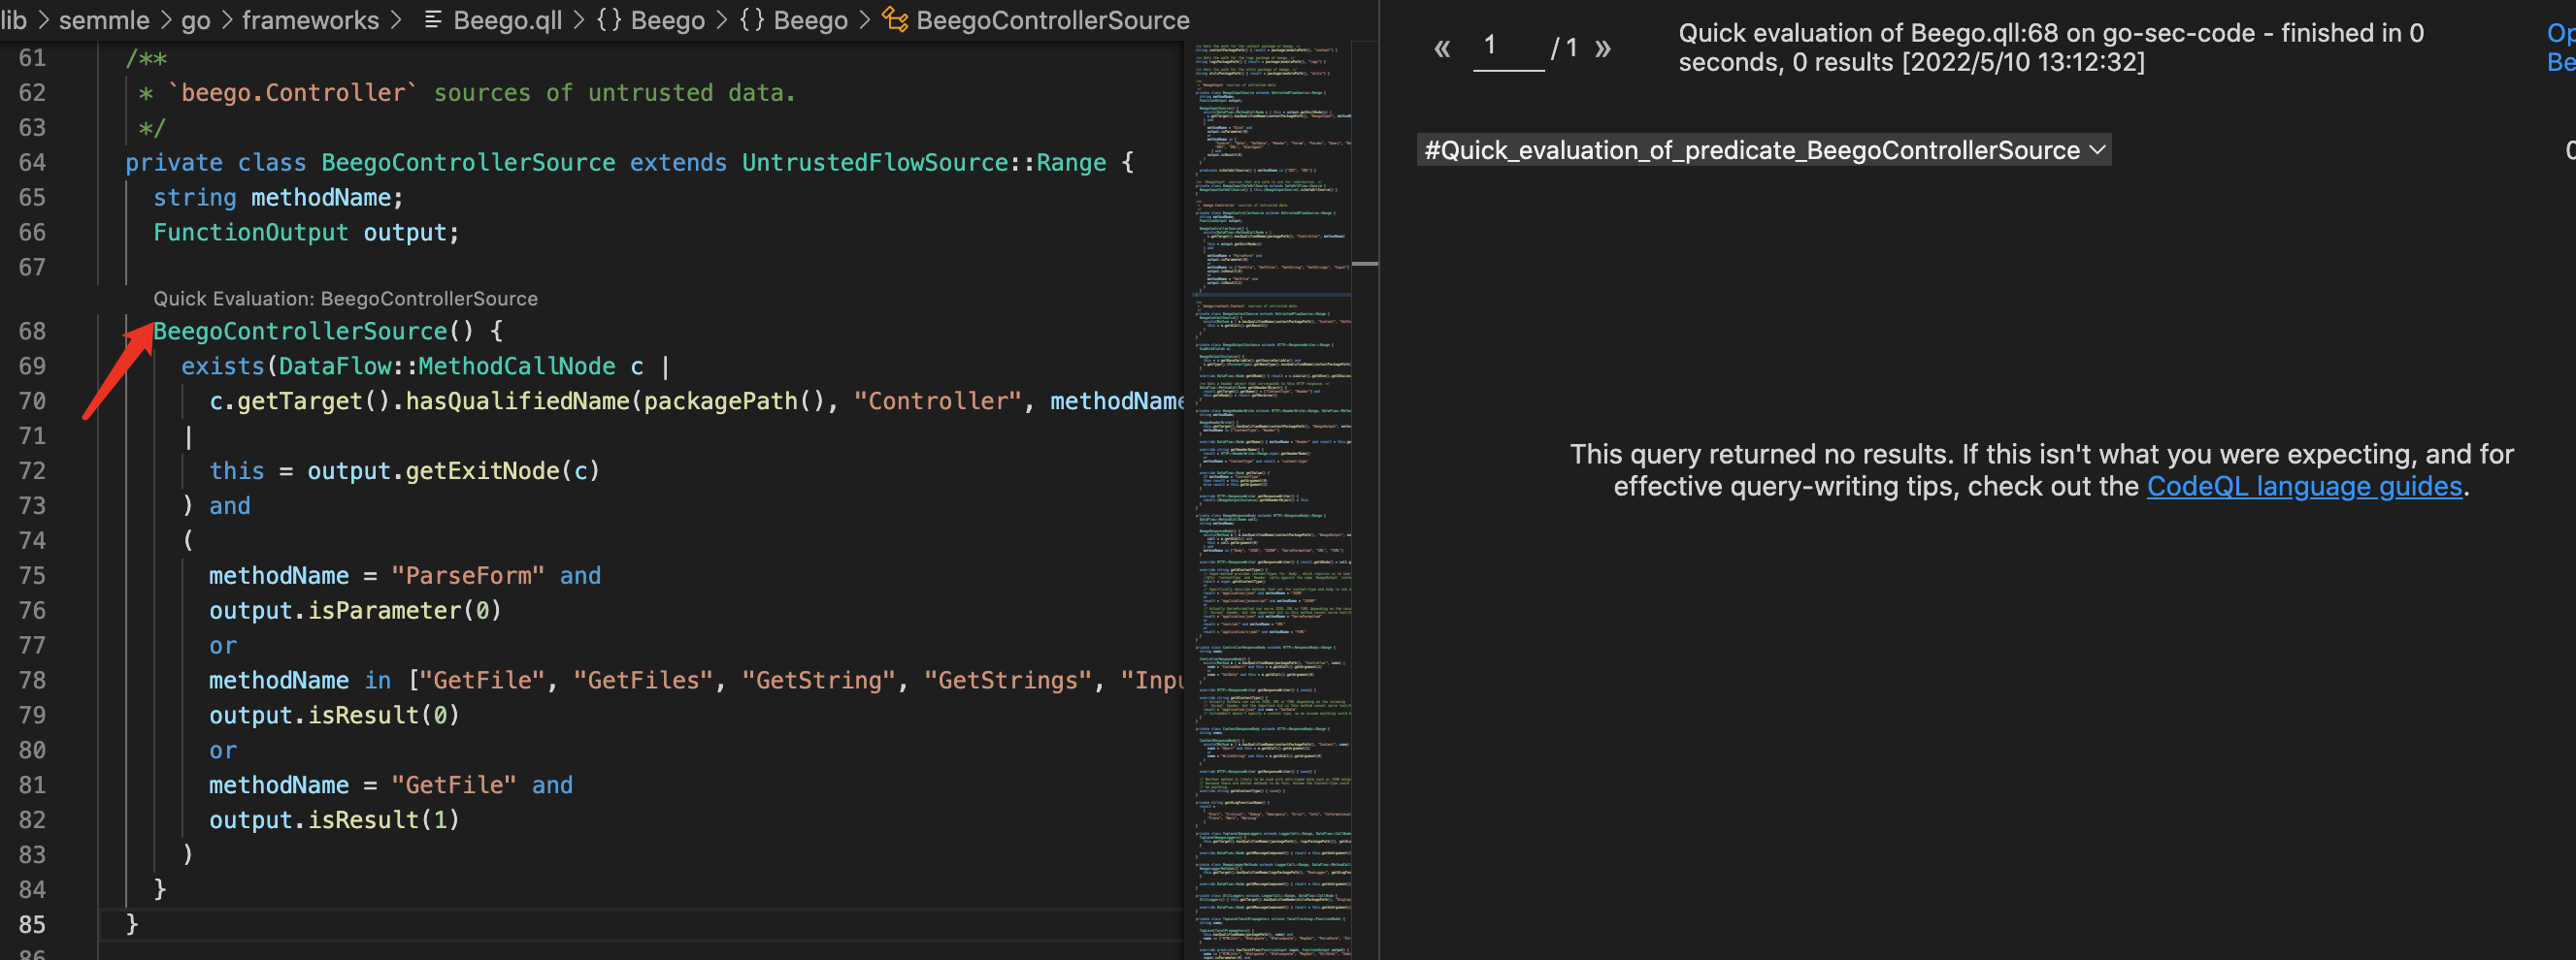This screenshot has width=2576, height=960.
Task: Run Quick Evaluation: BeegoControllerSource code lens
Action: click(x=345, y=299)
